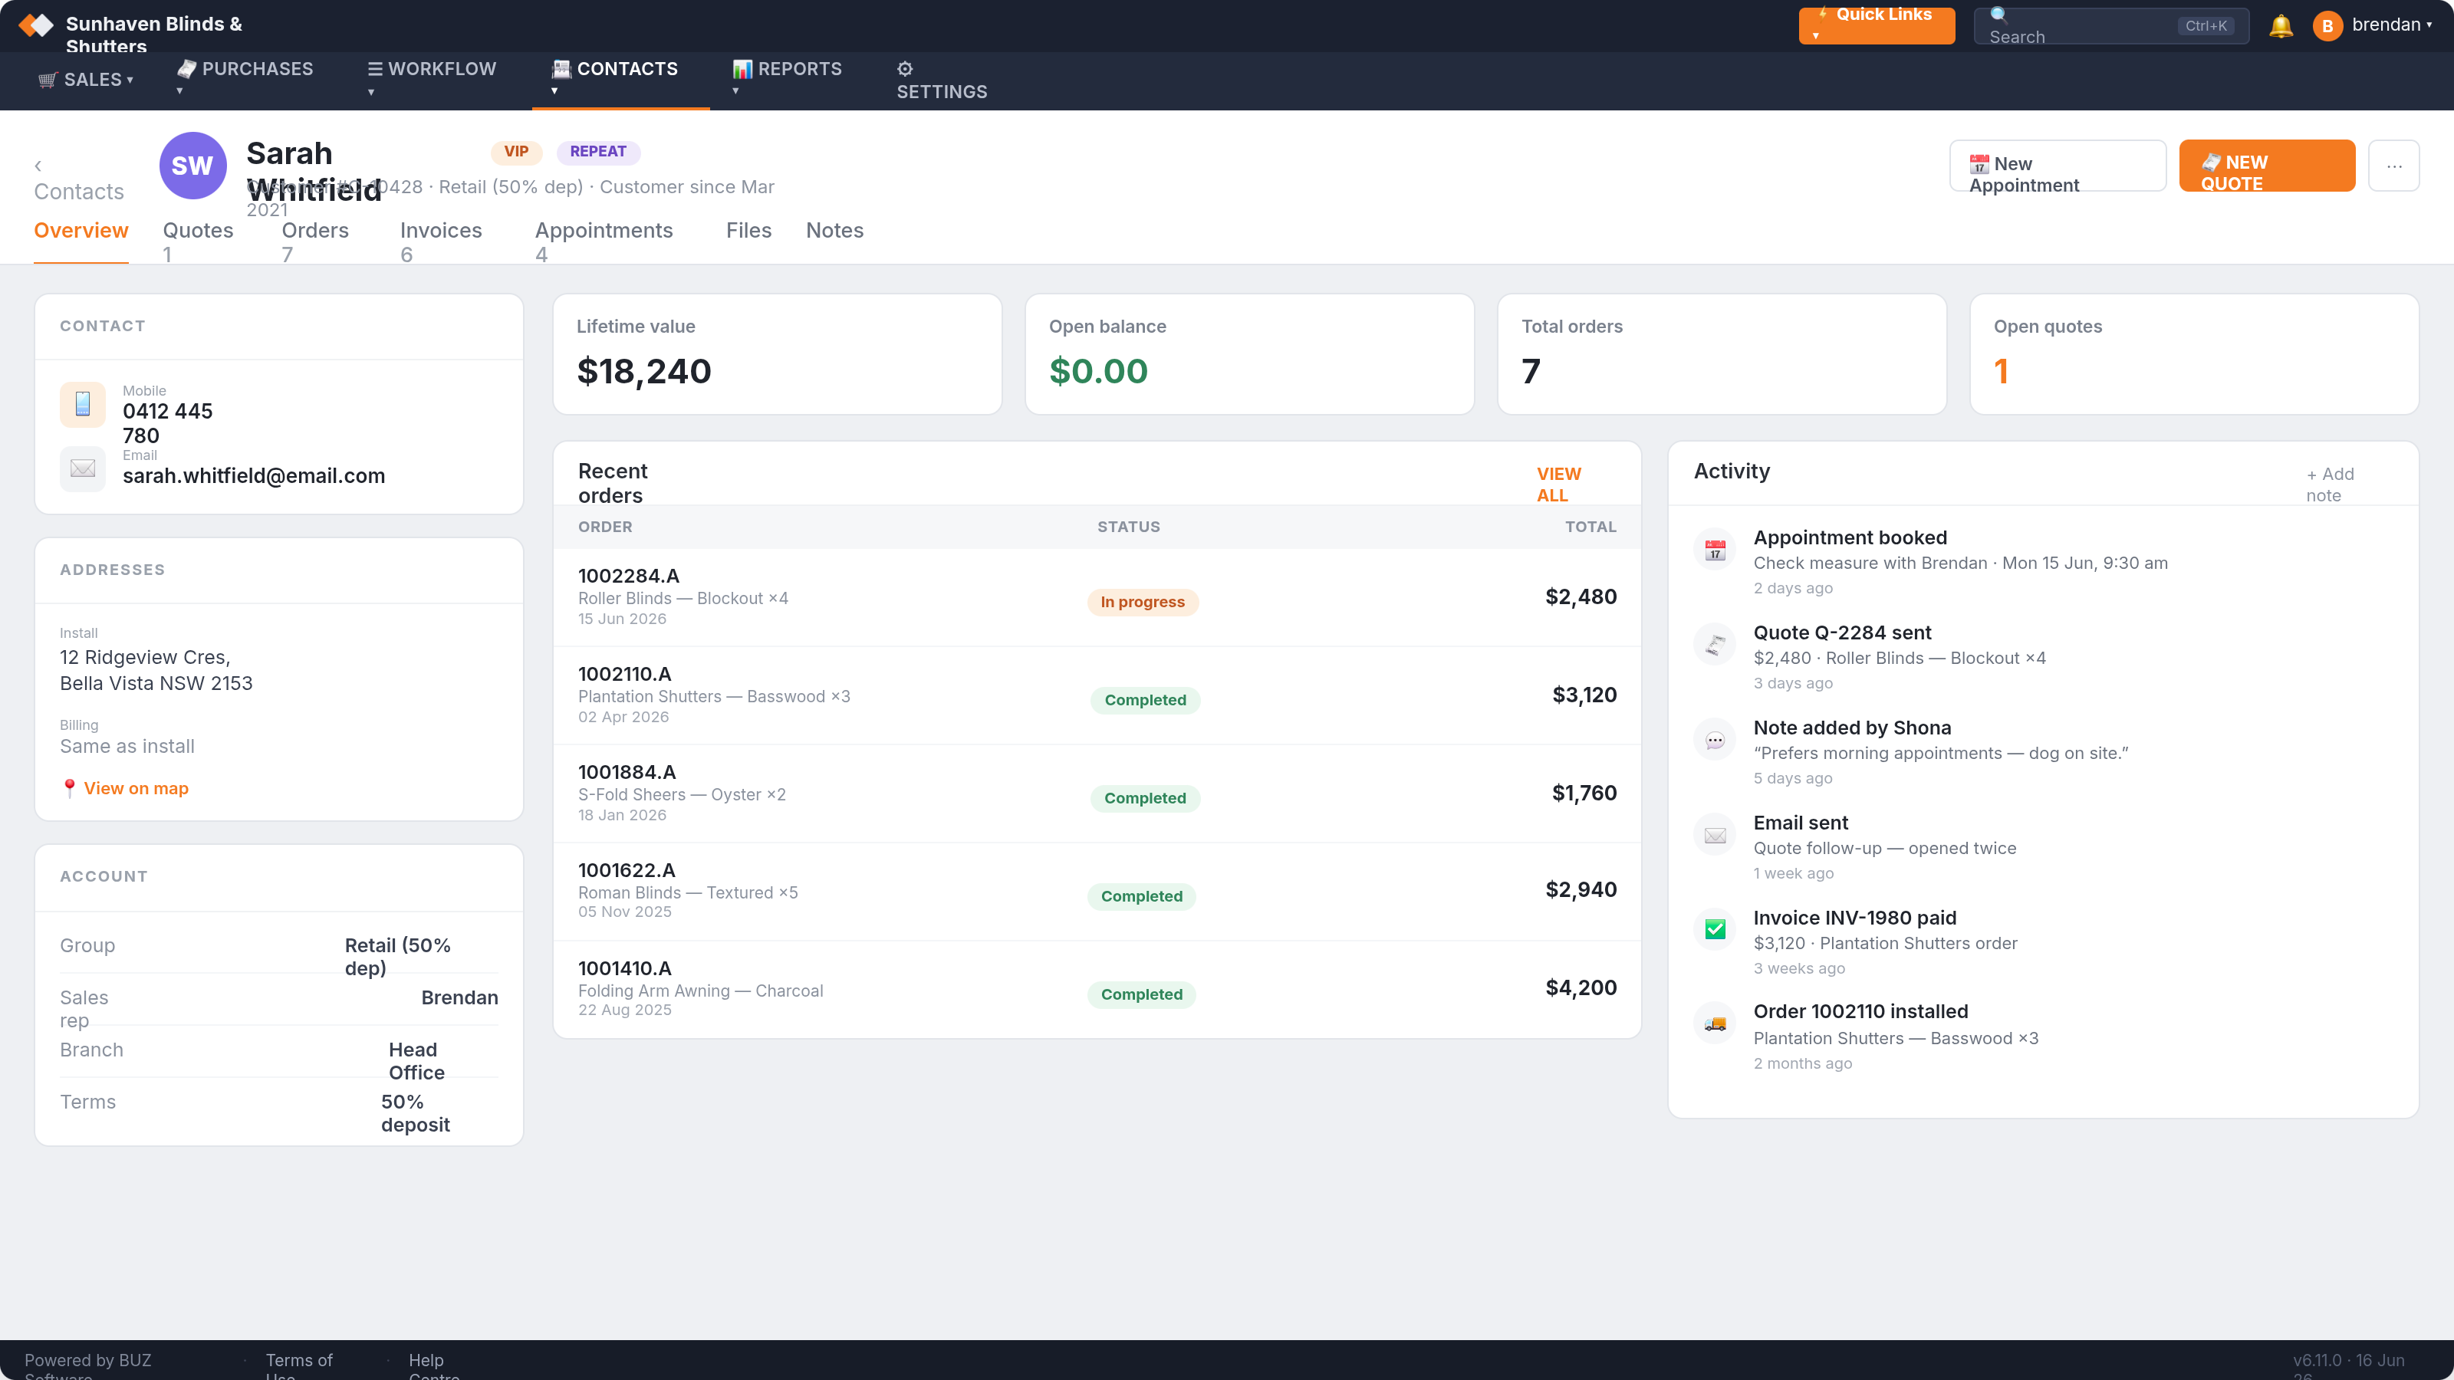The width and height of the screenshot is (2454, 1380).
Task: Click the Terms of Use footer link
Action: [299, 1367]
